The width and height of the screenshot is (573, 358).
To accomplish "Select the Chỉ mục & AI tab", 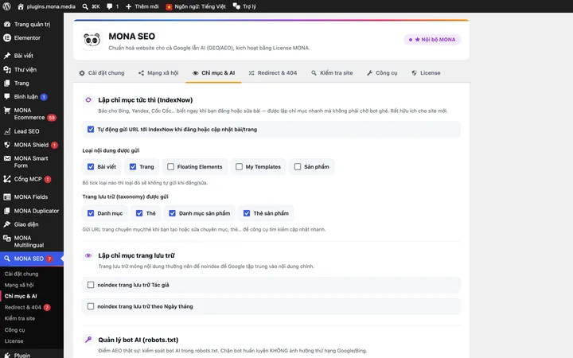I will pyautogui.click(x=213, y=72).
